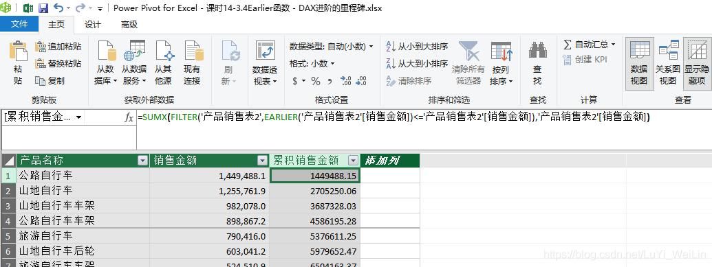712x267 pixels.
Task: Switch to 关系图视图 (Diagram View)
Action: (667, 63)
